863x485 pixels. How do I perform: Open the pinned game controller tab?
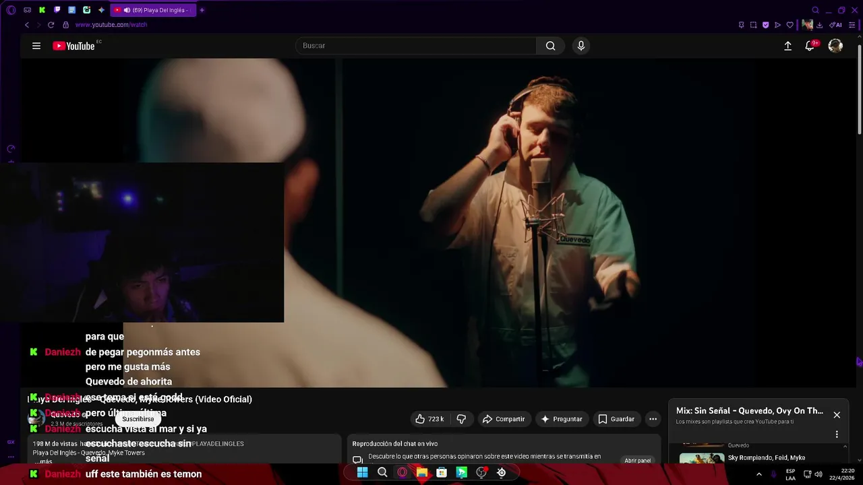click(27, 10)
